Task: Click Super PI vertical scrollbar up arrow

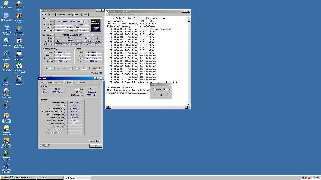Action: pyautogui.click(x=189, y=17)
